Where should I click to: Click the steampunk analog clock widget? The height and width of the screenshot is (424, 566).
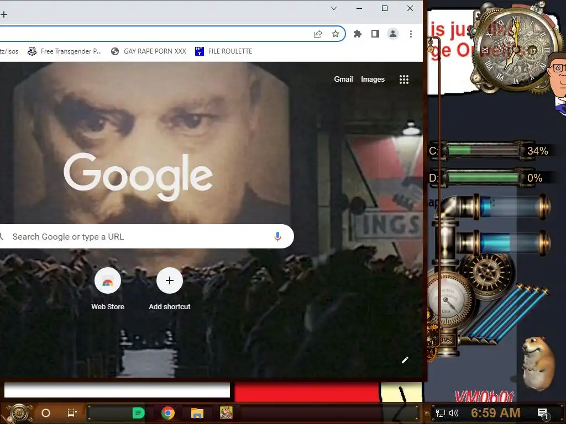click(x=515, y=49)
